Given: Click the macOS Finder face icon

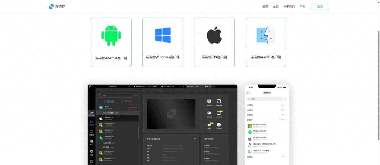Looking at the screenshot, I should 266,35.
